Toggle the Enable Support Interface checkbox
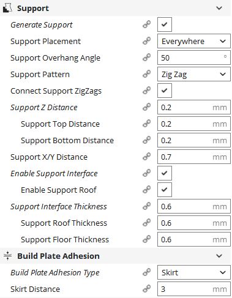Viewport: 232px width, 298px height. click(x=165, y=173)
